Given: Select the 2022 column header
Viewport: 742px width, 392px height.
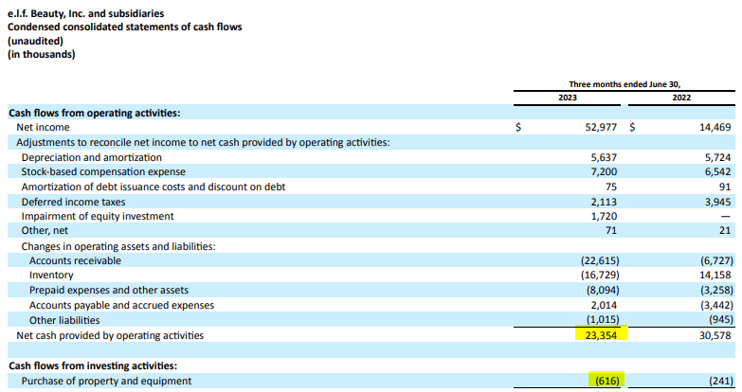Looking at the screenshot, I should pos(681,98).
